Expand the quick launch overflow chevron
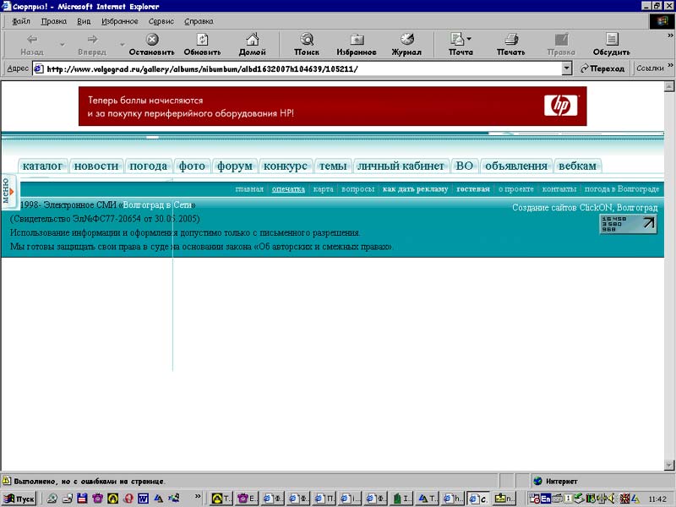This screenshot has height=507, width=676. point(199,498)
